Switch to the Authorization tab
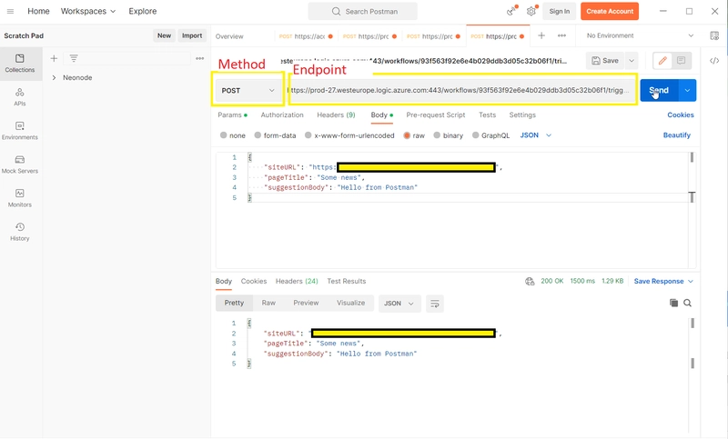This screenshot has width=728, height=439. coord(282,115)
